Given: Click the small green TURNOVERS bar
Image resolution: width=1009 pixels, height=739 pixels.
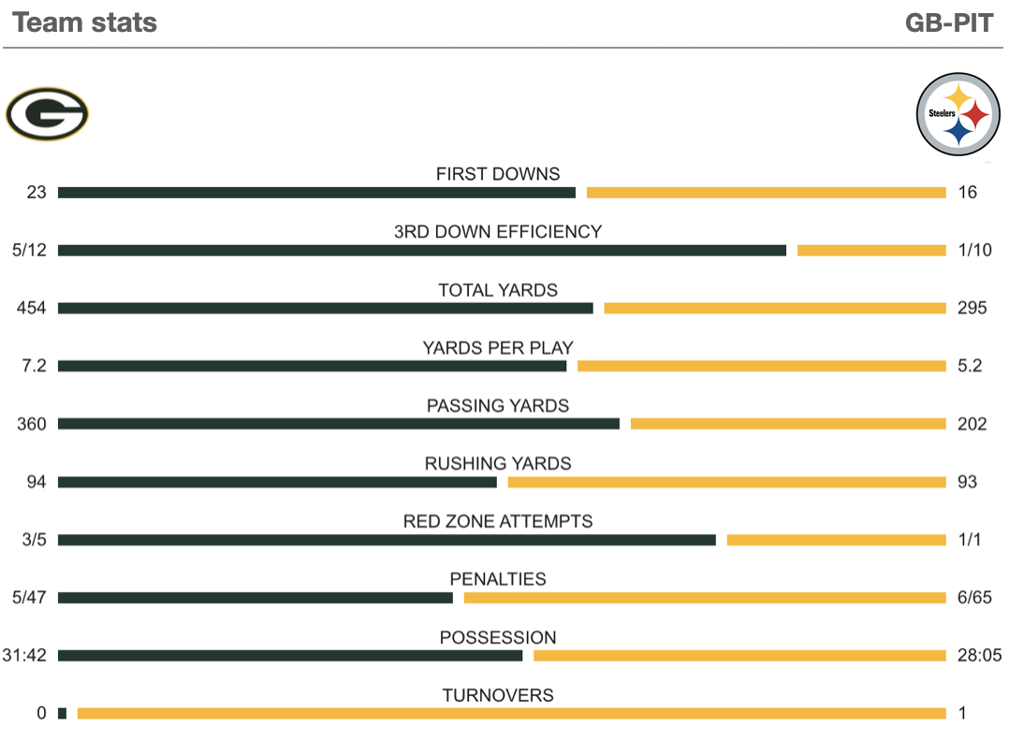Looking at the screenshot, I should pyautogui.click(x=62, y=714).
